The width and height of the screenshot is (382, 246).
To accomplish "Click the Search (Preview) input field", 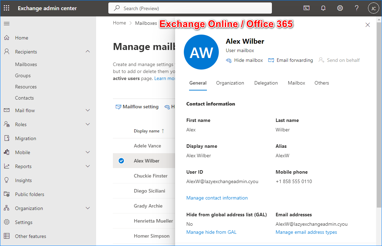I will pyautogui.click(x=190, y=8).
